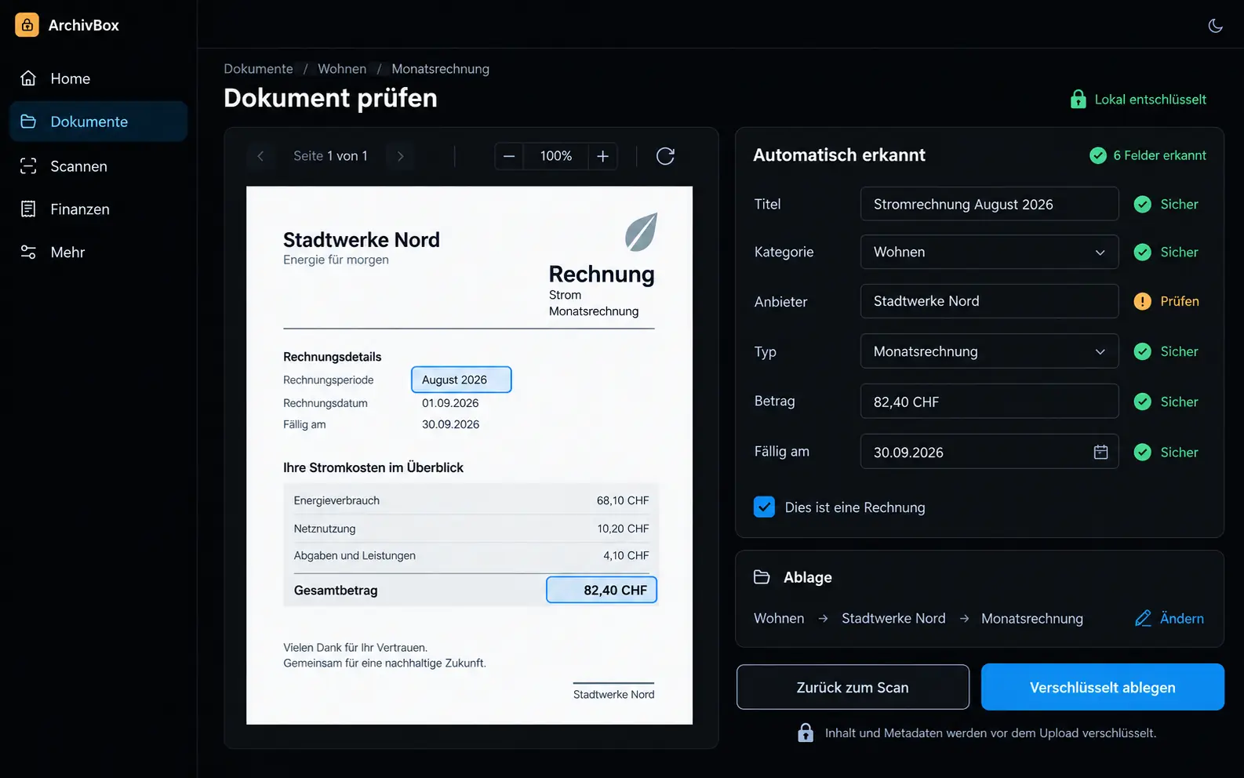Viewport: 1244px width, 778px height.
Task: Click the Monatsrechnung breadcrumb
Action: coord(440,69)
